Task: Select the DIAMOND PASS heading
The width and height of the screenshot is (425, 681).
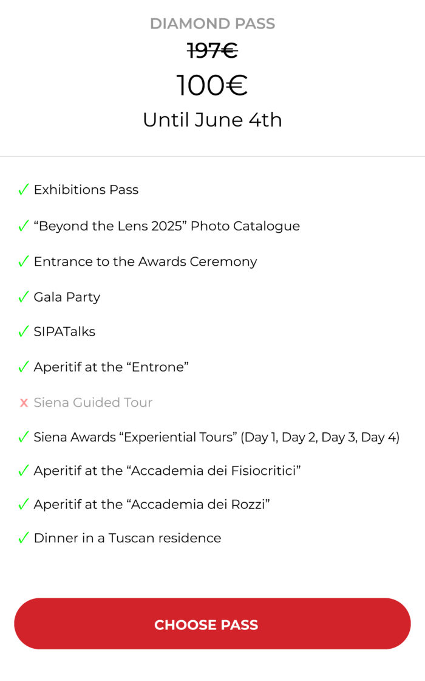Action: click(212, 24)
